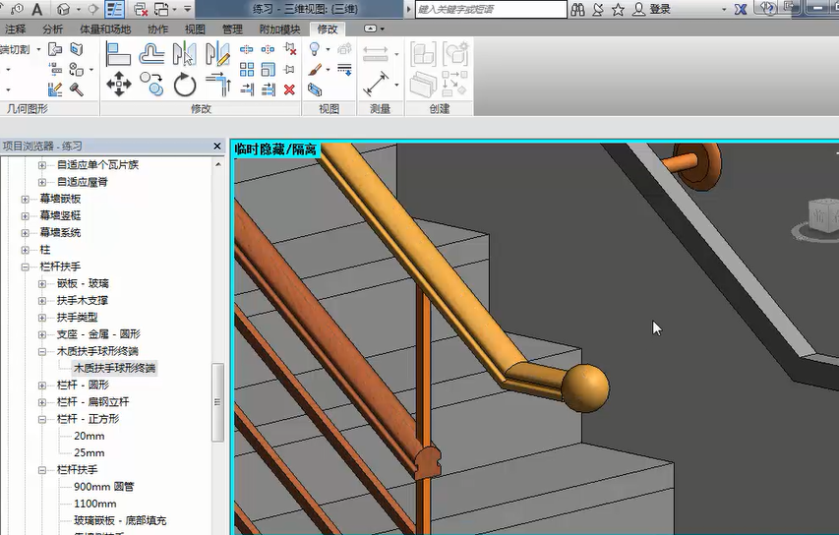The image size is (839, 535).
Task: Click the 登录 sign-in button
Action: click(659, 9)
